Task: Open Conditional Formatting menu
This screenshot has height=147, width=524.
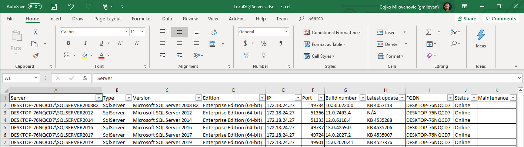Action: click(x=332, y=32)
